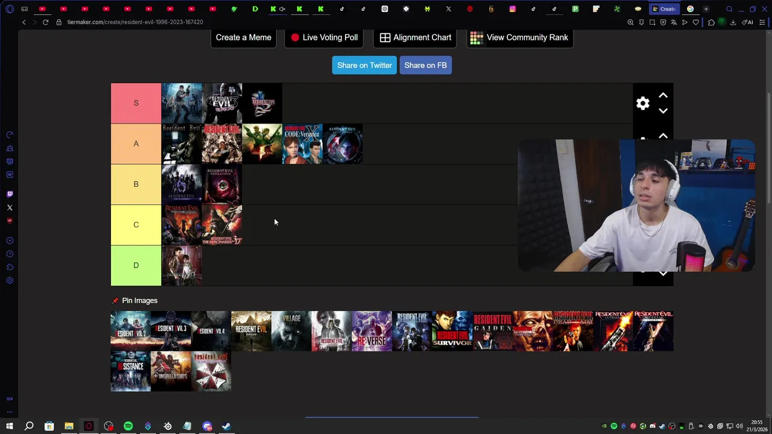Open the history clock in browser sidebar
The image size is (772, 434).
tap(10, 254)
